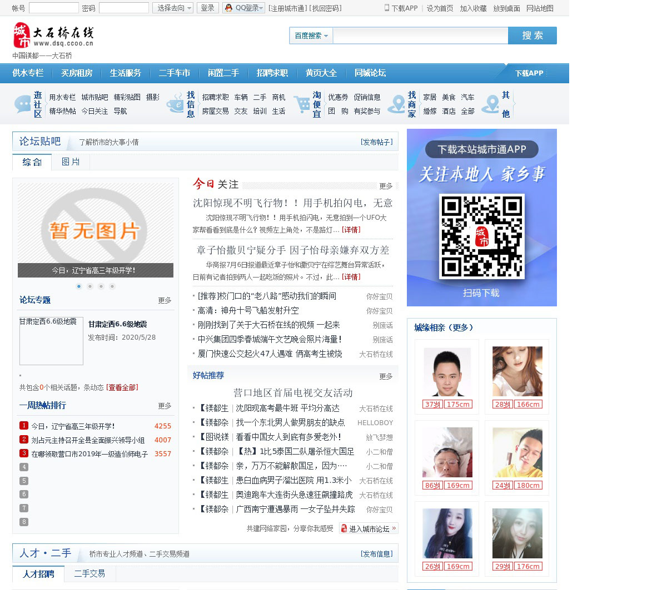This screenshot has width=667, height=590.
Task: Open the 二手车市 nav menu item
Action: click(x=175, y=73)
